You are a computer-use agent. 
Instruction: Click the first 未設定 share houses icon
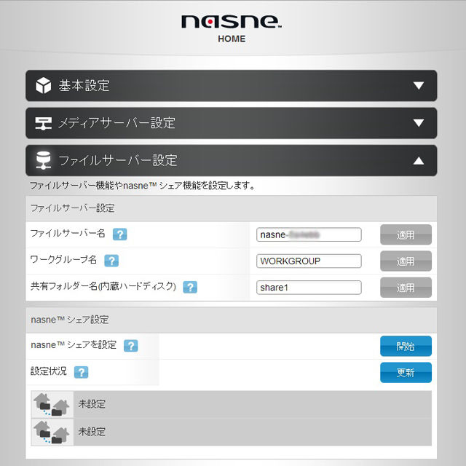(x=52, y=404)
